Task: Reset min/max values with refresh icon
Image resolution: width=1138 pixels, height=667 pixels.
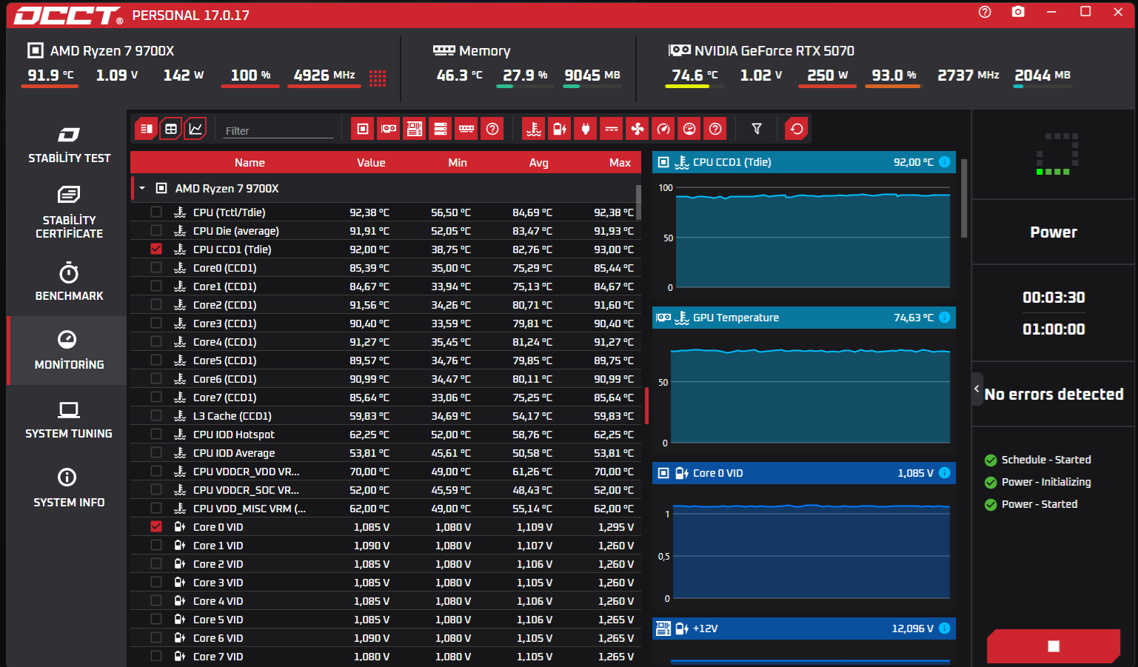Action: [797, 129]
